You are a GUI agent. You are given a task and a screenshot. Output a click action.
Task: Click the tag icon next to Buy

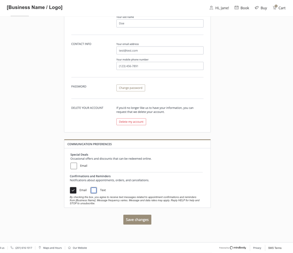(257, 8)
